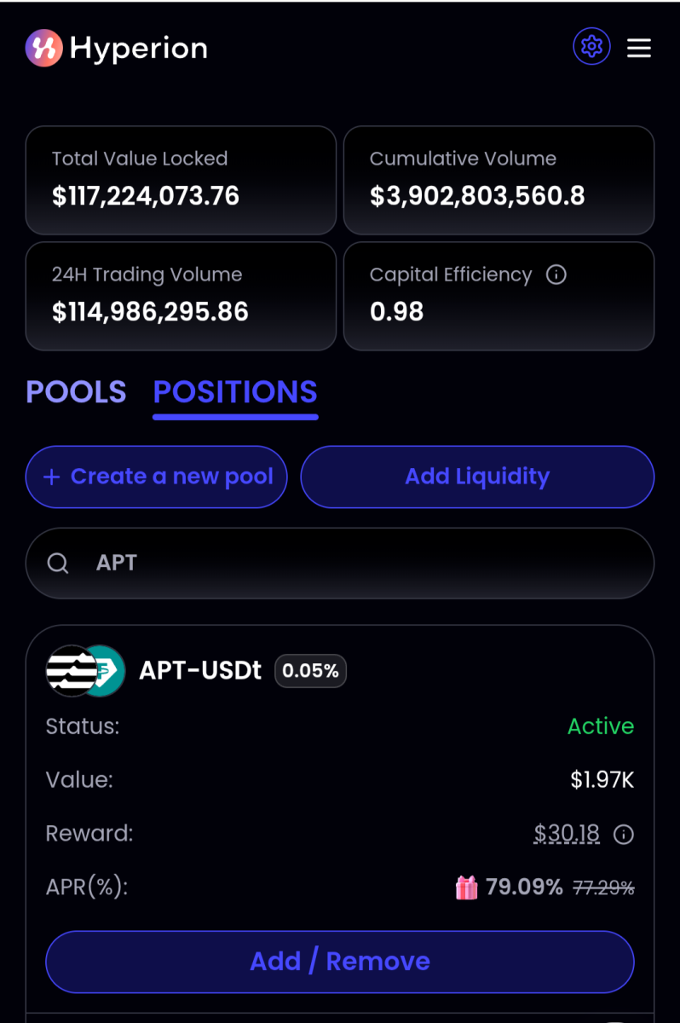The width and height of the screenshot is (680, 1023).
Task: Click the Add Liquidity button
Action: tap(477, 477)
